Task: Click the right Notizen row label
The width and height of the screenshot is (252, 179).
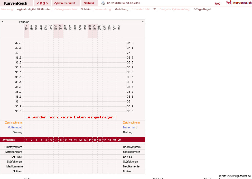Action: [128, 172]
